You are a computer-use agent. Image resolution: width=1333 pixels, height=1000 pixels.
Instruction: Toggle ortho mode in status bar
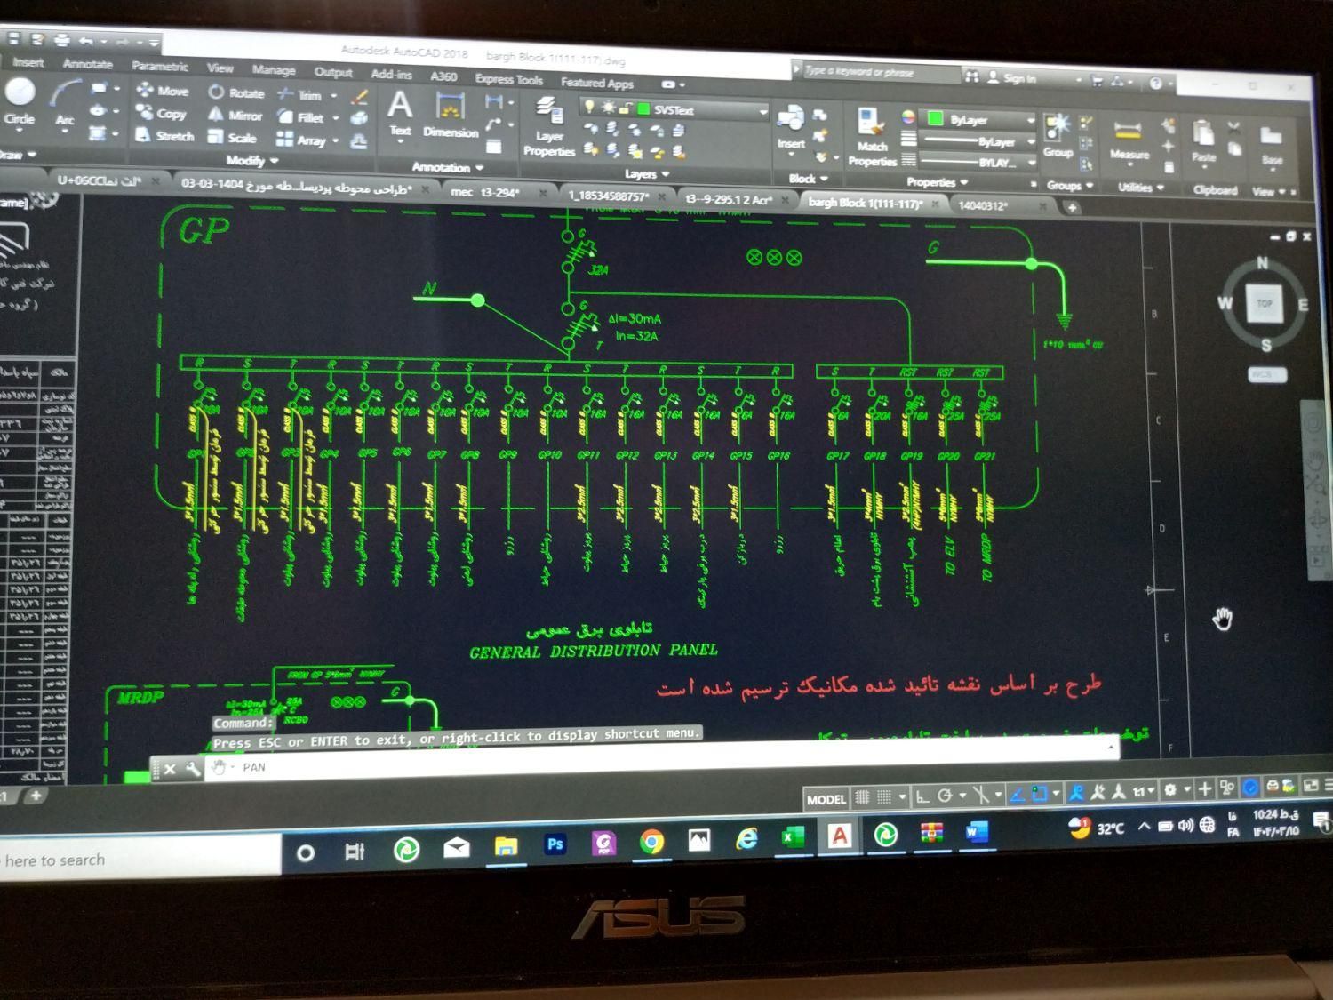923,796
